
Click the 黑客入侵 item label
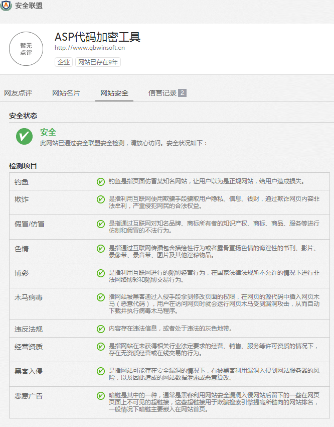(x=29, y=371)
